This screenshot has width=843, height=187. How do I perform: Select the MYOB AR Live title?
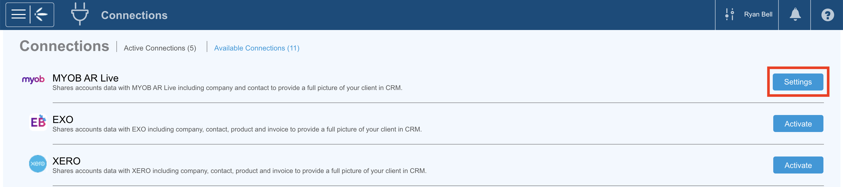coord(85,78)
